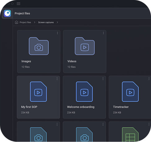Open the Welcome onboarding video file
This screenshot has height=142, width=151.
84,92
